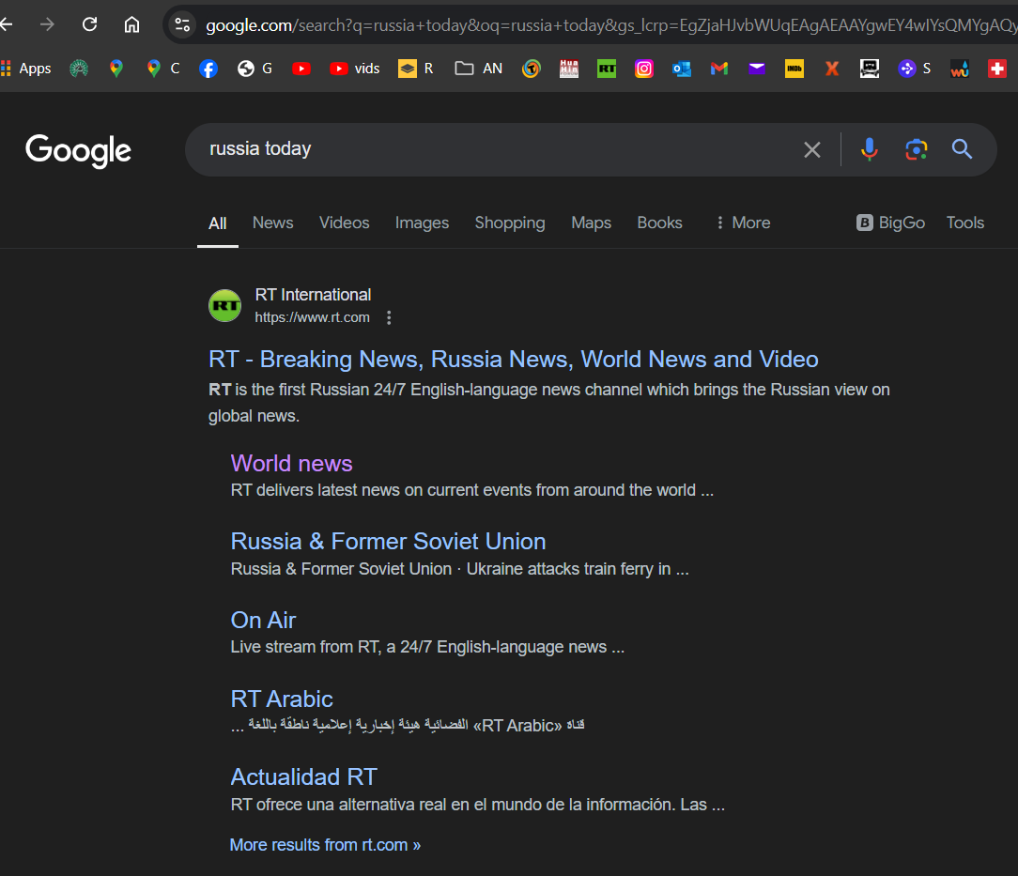Open the red Swiss cross bookmark
Screen dimensions: 1018x876
pos(997,69)
